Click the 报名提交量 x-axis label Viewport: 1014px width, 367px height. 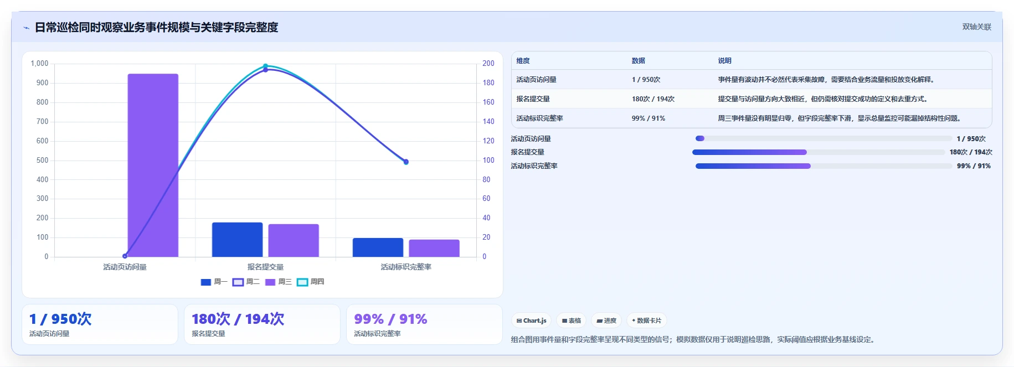265,267
